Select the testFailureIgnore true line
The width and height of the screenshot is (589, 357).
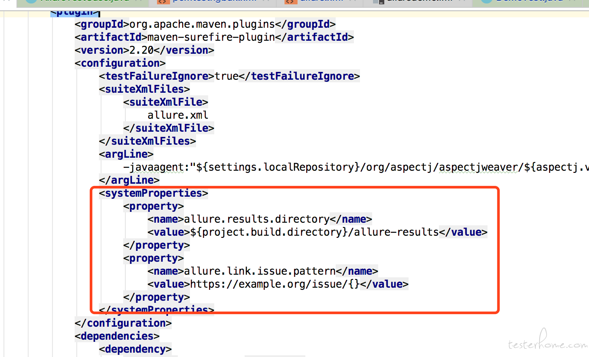(x=229, y=76)
